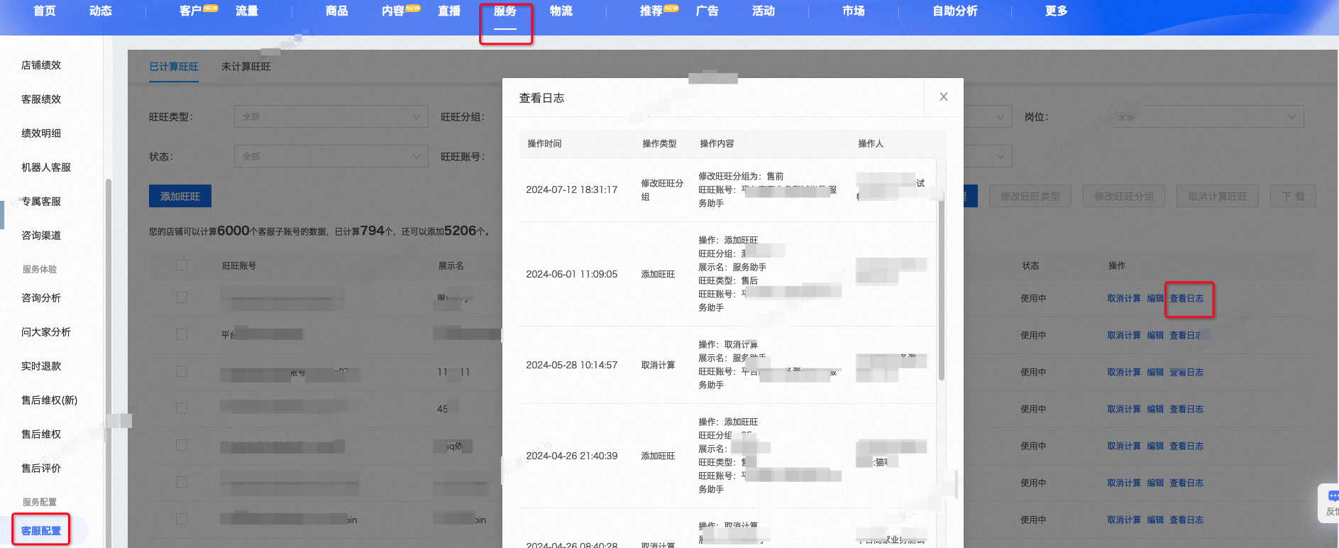Click the 下载 button
The image size is (1339, 548).
click(1293, 196)
